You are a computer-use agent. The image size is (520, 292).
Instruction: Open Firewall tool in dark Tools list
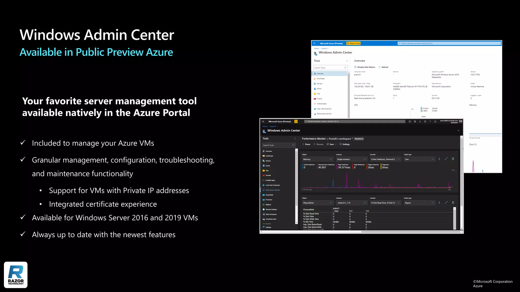click(268, 175)
